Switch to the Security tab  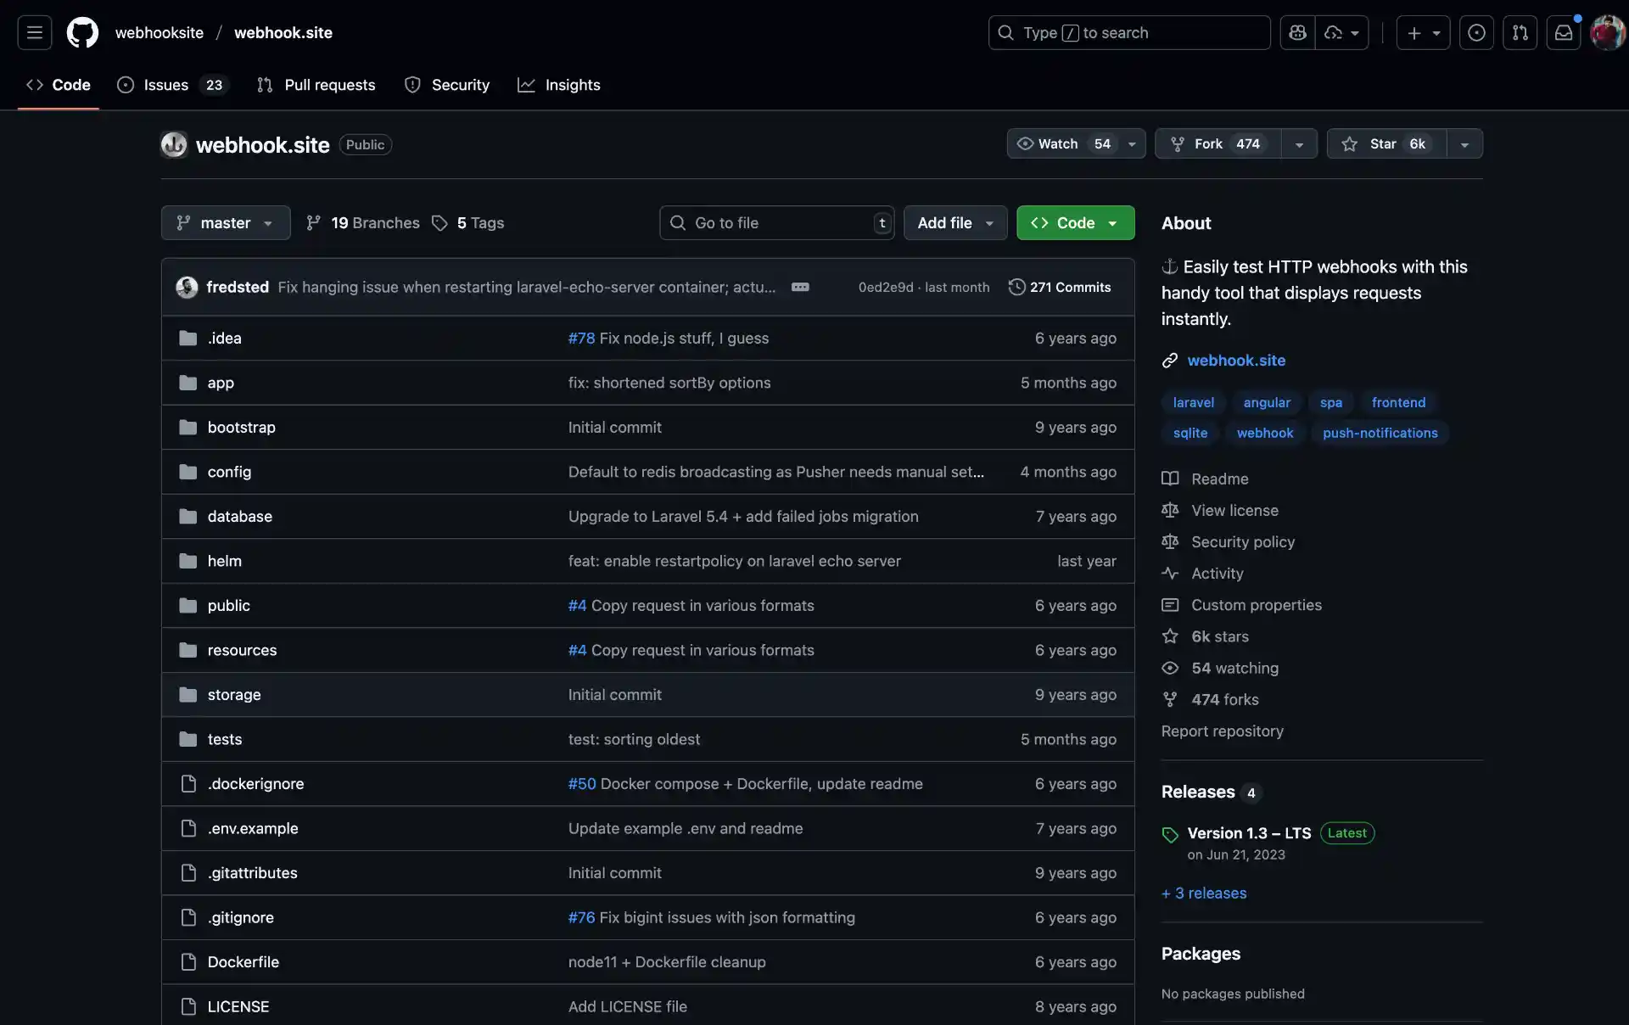(x=447, y=85)
